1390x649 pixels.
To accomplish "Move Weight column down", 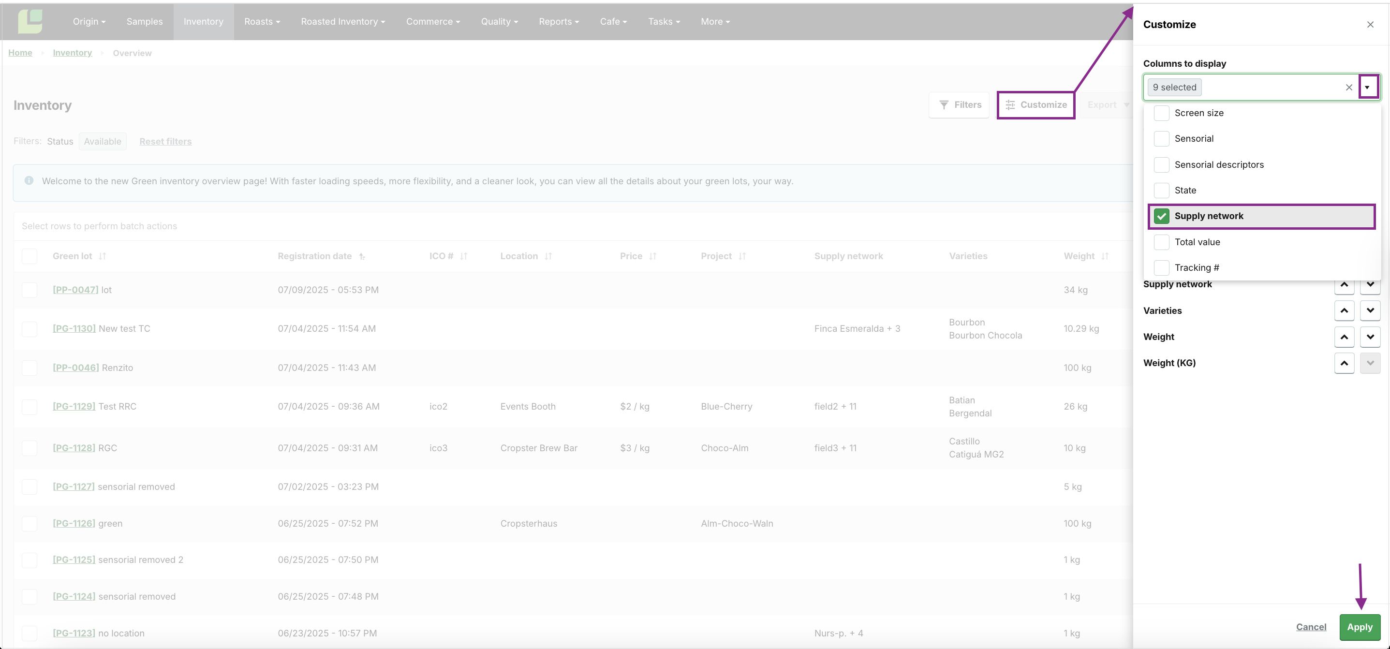I will point(1370,337).
